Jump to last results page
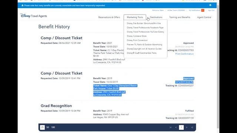 click(x=192, y=127)
